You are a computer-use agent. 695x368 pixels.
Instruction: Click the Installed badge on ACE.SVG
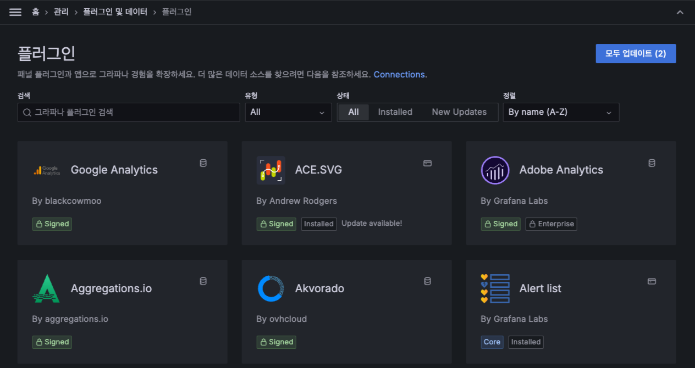(319, 224)
